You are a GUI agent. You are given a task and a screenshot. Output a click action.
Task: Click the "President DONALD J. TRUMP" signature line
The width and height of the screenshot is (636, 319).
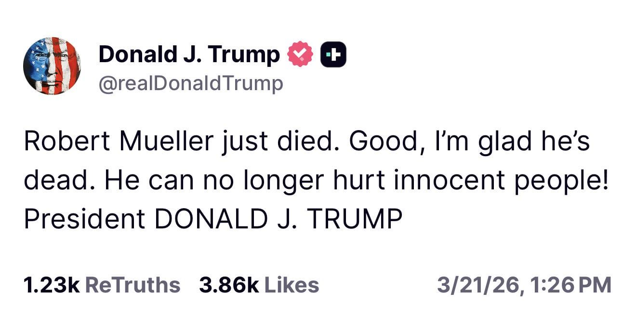tap(212, 219)
